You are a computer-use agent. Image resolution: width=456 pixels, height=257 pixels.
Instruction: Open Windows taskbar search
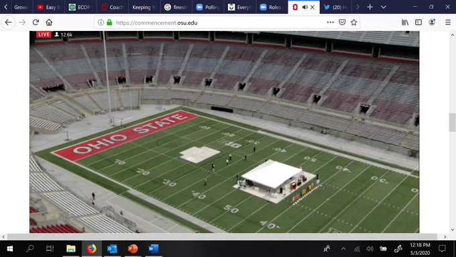(x=30, y=248)
